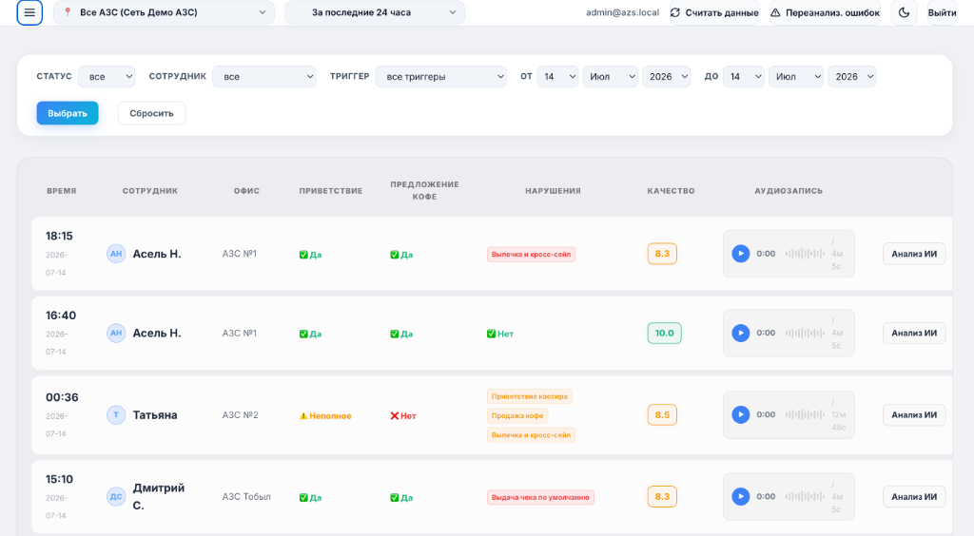This screenshot has height=536, width=974.
Task: Open the ДО year dropdown
Action: (852, 76)
